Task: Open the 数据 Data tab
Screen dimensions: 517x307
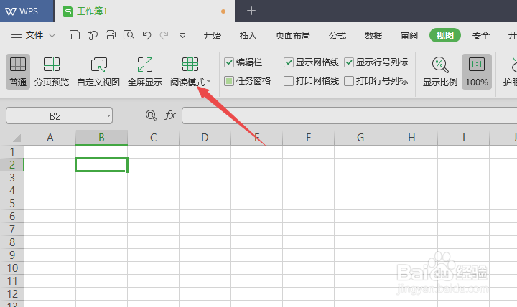Action: (x=373, y=35)
